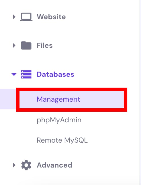Click the lavender highlight strip left of Management
The width and height of the screenshot is (141, 185).
point(8,99)
